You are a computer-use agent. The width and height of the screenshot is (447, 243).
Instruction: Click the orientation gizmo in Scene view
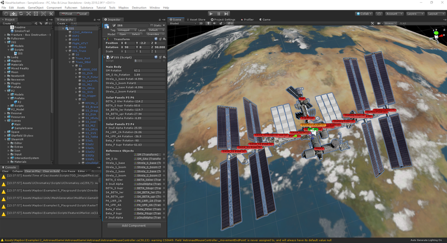436,35
